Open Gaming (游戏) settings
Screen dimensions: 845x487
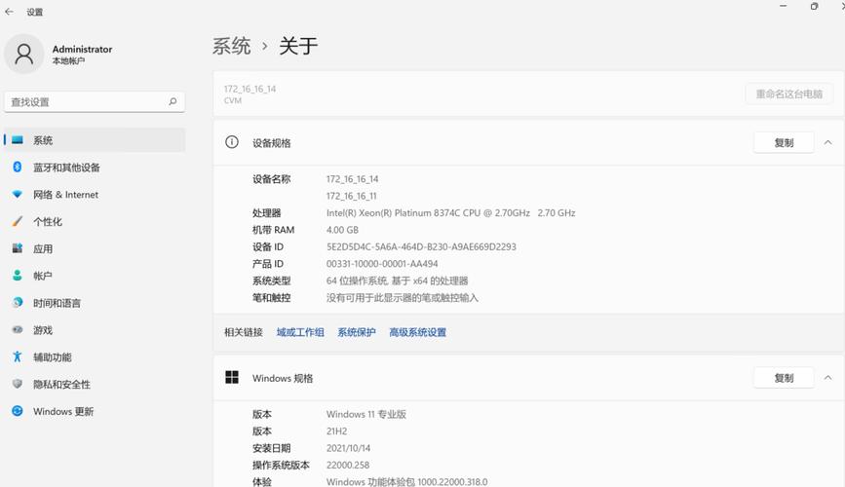[x=95, y=329]
